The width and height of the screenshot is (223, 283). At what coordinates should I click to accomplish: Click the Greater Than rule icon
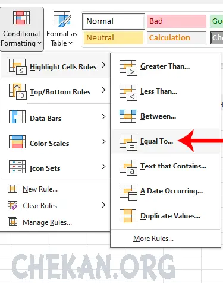pyautogui.click(x=128, y=68)
